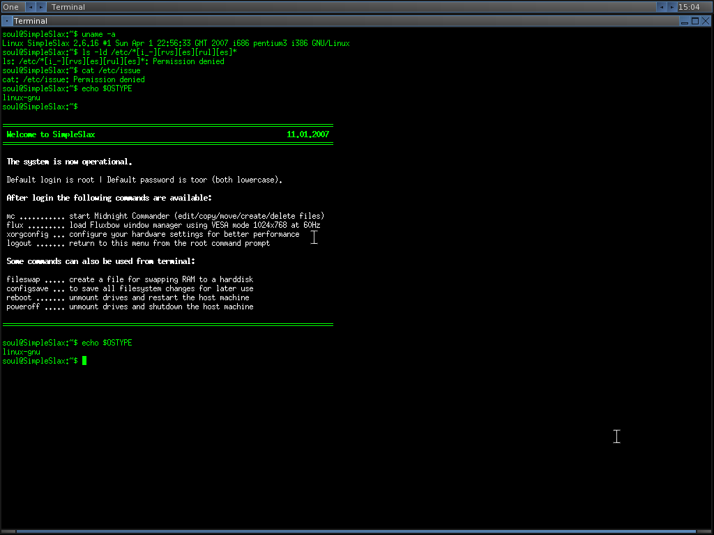This screenshot has width=714, height=535.
Task: Click the 'cat /etc/issue' command line
Action: coord(72,70)
